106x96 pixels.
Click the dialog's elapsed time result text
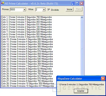point(82,85)
